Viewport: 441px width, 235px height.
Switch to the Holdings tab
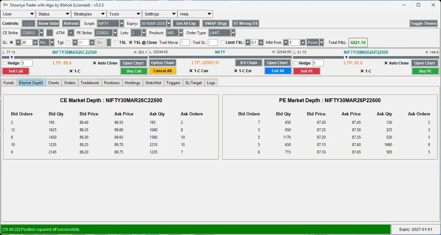coord(132,83)
